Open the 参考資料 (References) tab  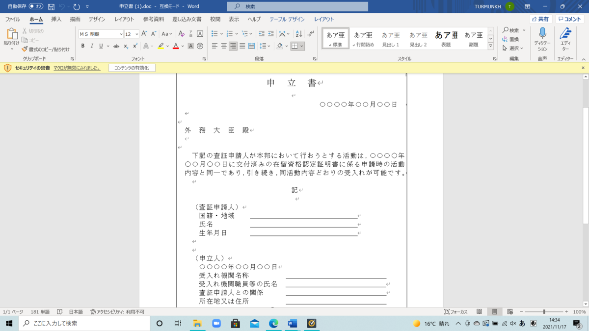pos(154,19)
